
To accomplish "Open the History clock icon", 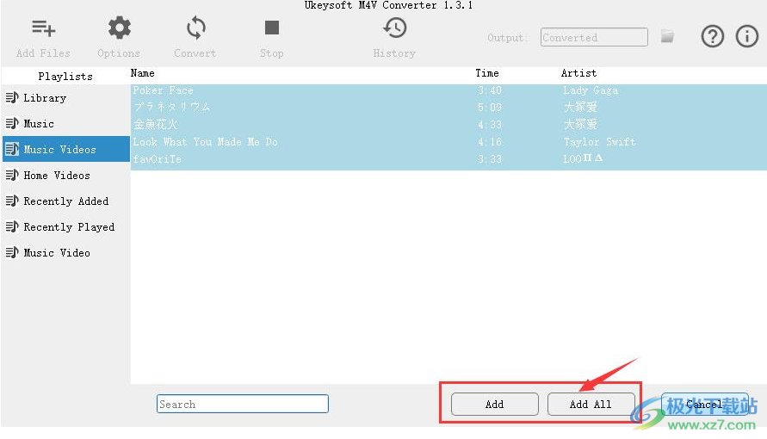I will click(395, 28).
